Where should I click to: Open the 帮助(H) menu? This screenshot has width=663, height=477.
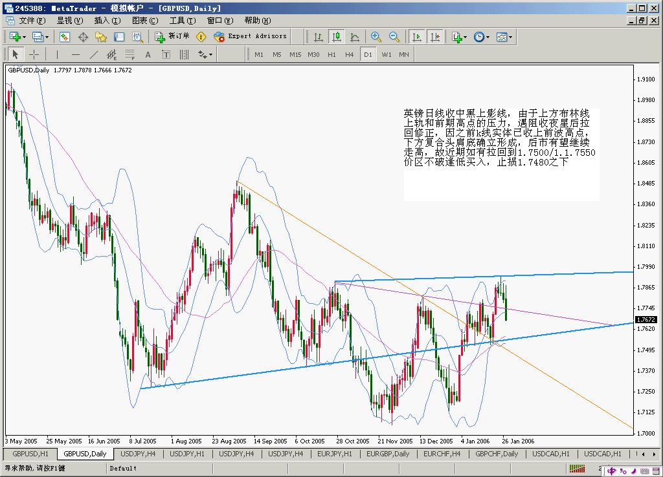[x=258, y=21]
